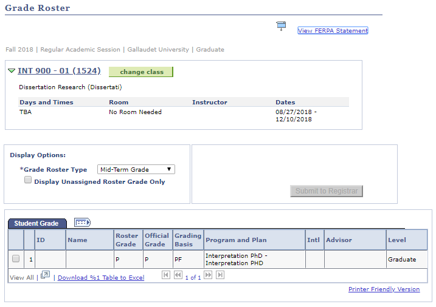Open the View FERPA Statement link
Viewport: 436px width, 307px height.
point(333,31)
